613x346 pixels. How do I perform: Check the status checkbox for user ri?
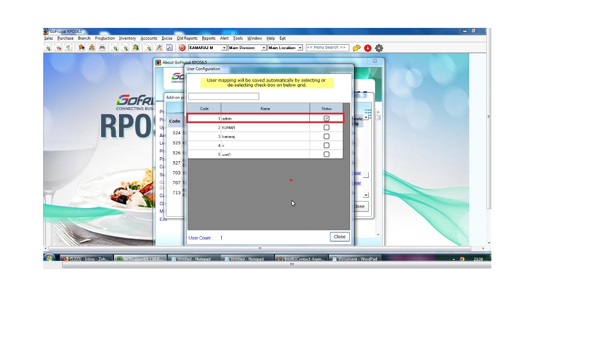[x=326, y=146]
